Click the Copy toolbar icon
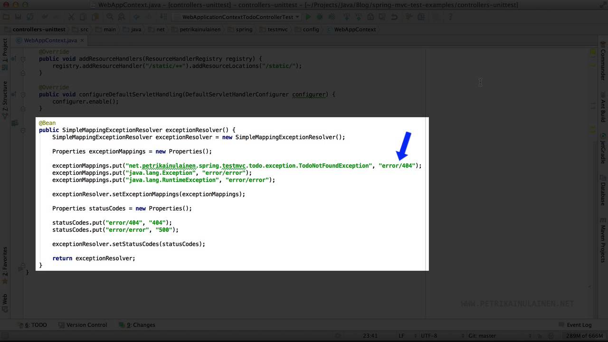 tap(83, 17)
